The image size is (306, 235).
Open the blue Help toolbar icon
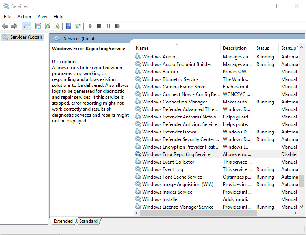click(x=69, y=26)
